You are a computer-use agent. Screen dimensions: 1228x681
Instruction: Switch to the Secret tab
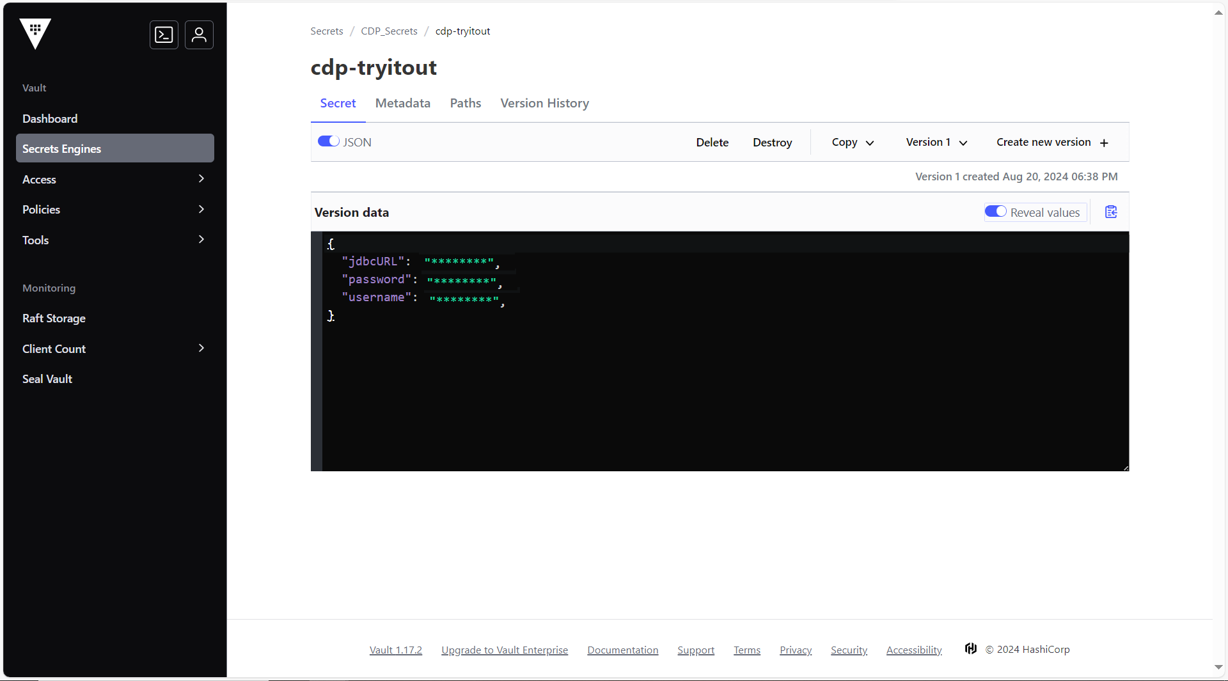tap(338, 103)
